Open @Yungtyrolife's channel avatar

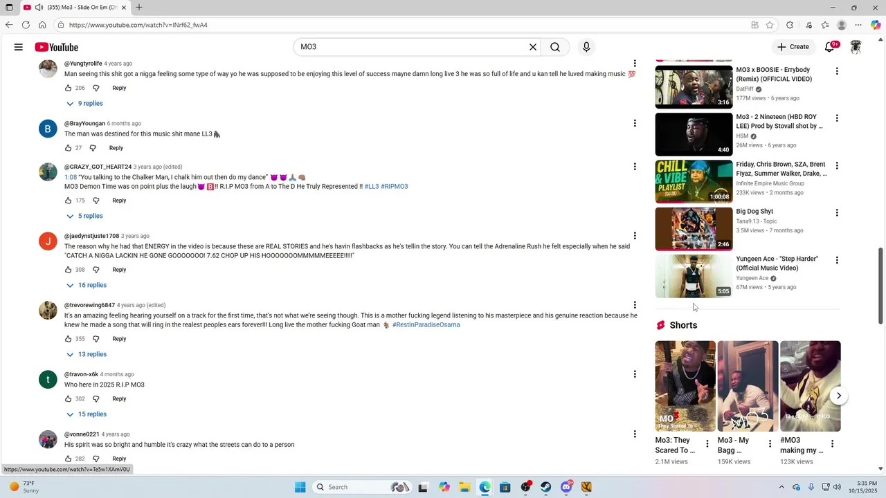(x=48, y=68)
